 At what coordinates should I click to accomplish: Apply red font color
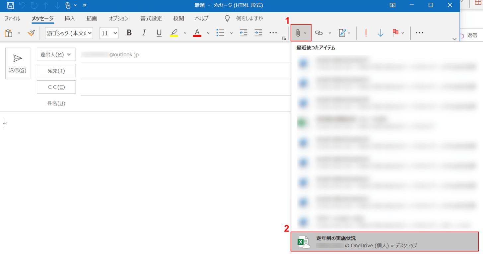click(197, 33)
